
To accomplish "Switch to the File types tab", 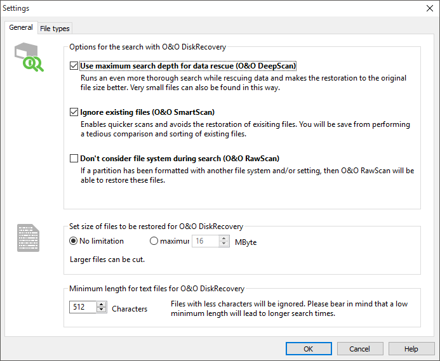I will 55,29.
